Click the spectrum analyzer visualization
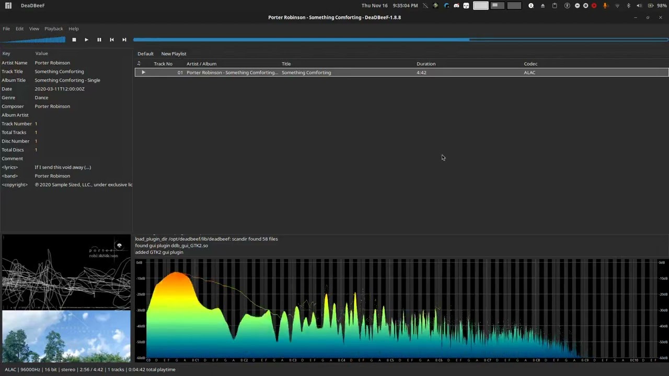The height and width of the screenshot is (376, 669). pos(401,309)
